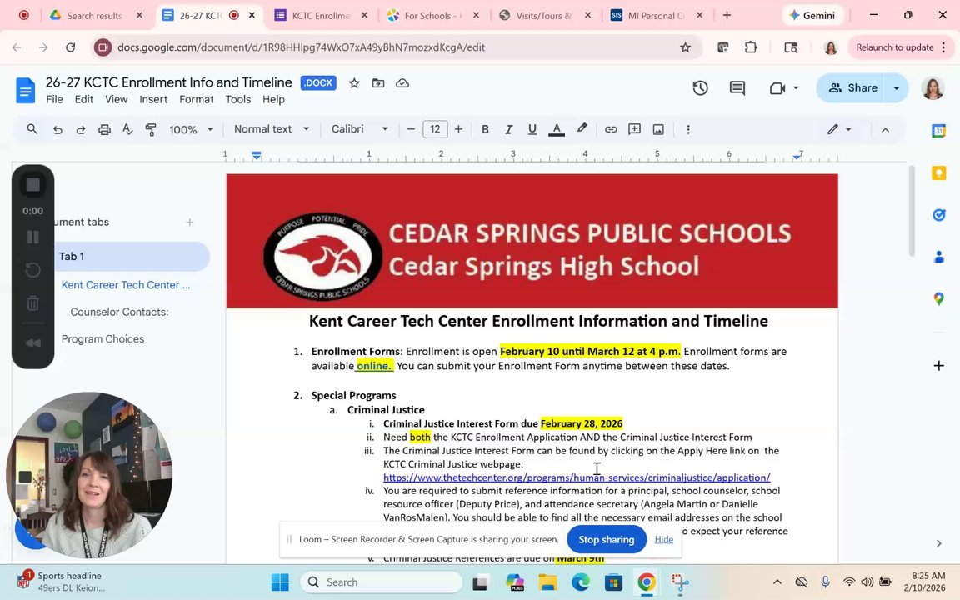The height and width of the screenshot is (600, 960).
Task: Open the highlight color picker
Action: point(582,129)
